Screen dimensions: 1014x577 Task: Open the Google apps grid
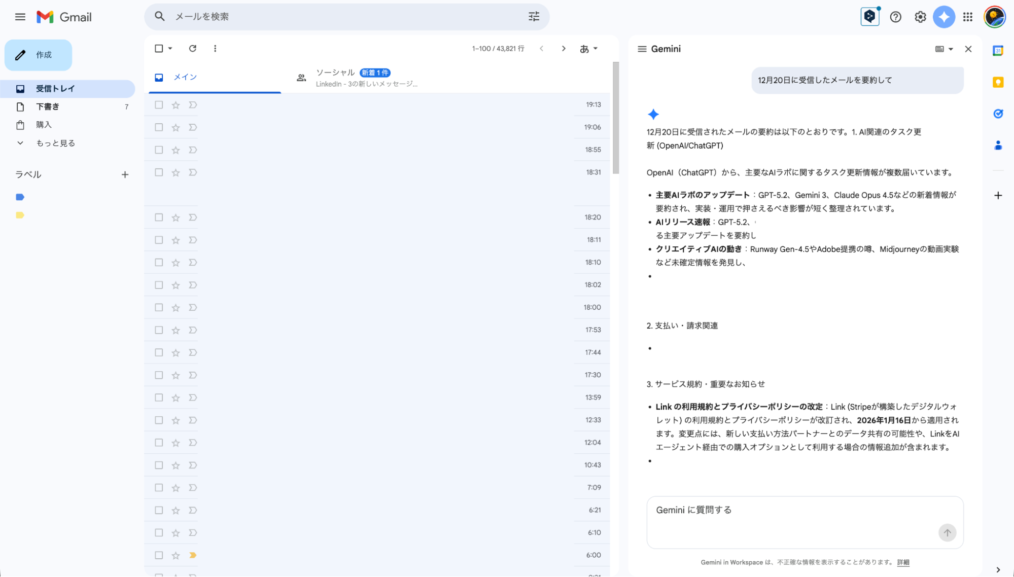click(x=968, y=16)
